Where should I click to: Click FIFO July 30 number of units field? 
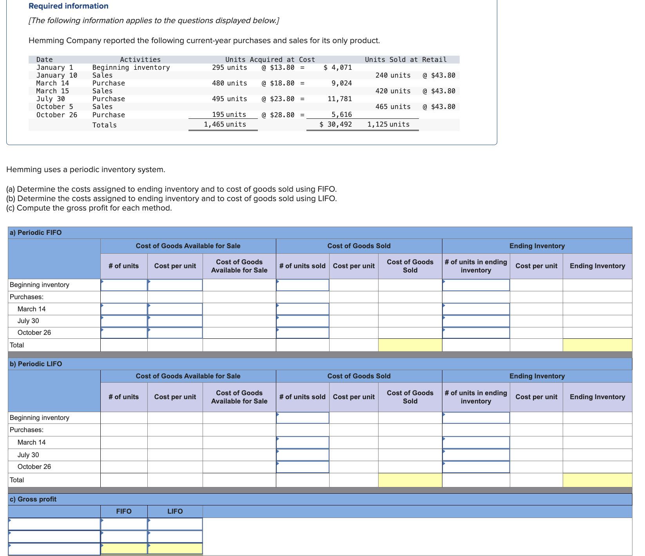(x=124, y=321)
